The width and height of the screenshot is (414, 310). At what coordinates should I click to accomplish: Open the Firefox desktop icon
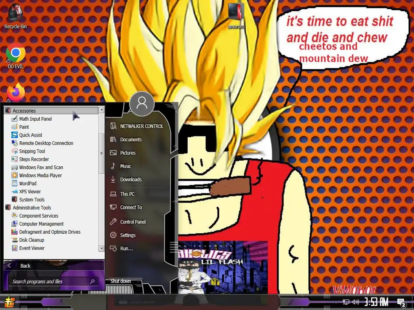(x=16, y=92)
